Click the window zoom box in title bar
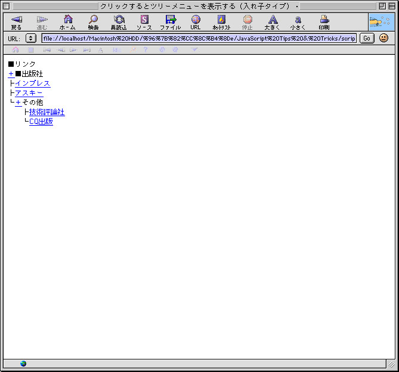The height and width of the screenshot is (372, 399). tap(382, 6)
